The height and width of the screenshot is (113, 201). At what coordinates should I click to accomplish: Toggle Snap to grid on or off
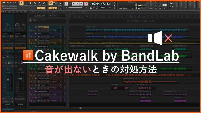(51, 3)
